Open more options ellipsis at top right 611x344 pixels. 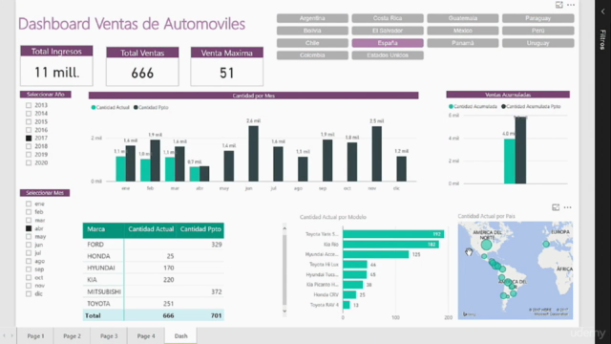click(x=571, y=5)
